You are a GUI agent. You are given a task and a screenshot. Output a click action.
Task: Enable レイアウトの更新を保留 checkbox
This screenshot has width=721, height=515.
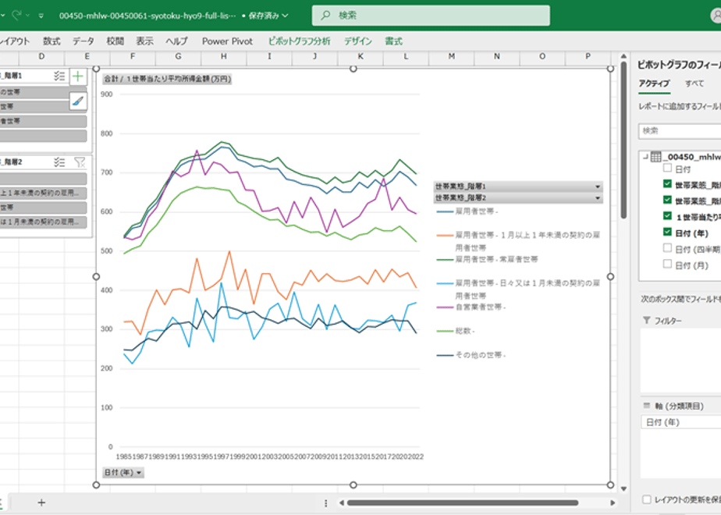click(x=647, y=499)
